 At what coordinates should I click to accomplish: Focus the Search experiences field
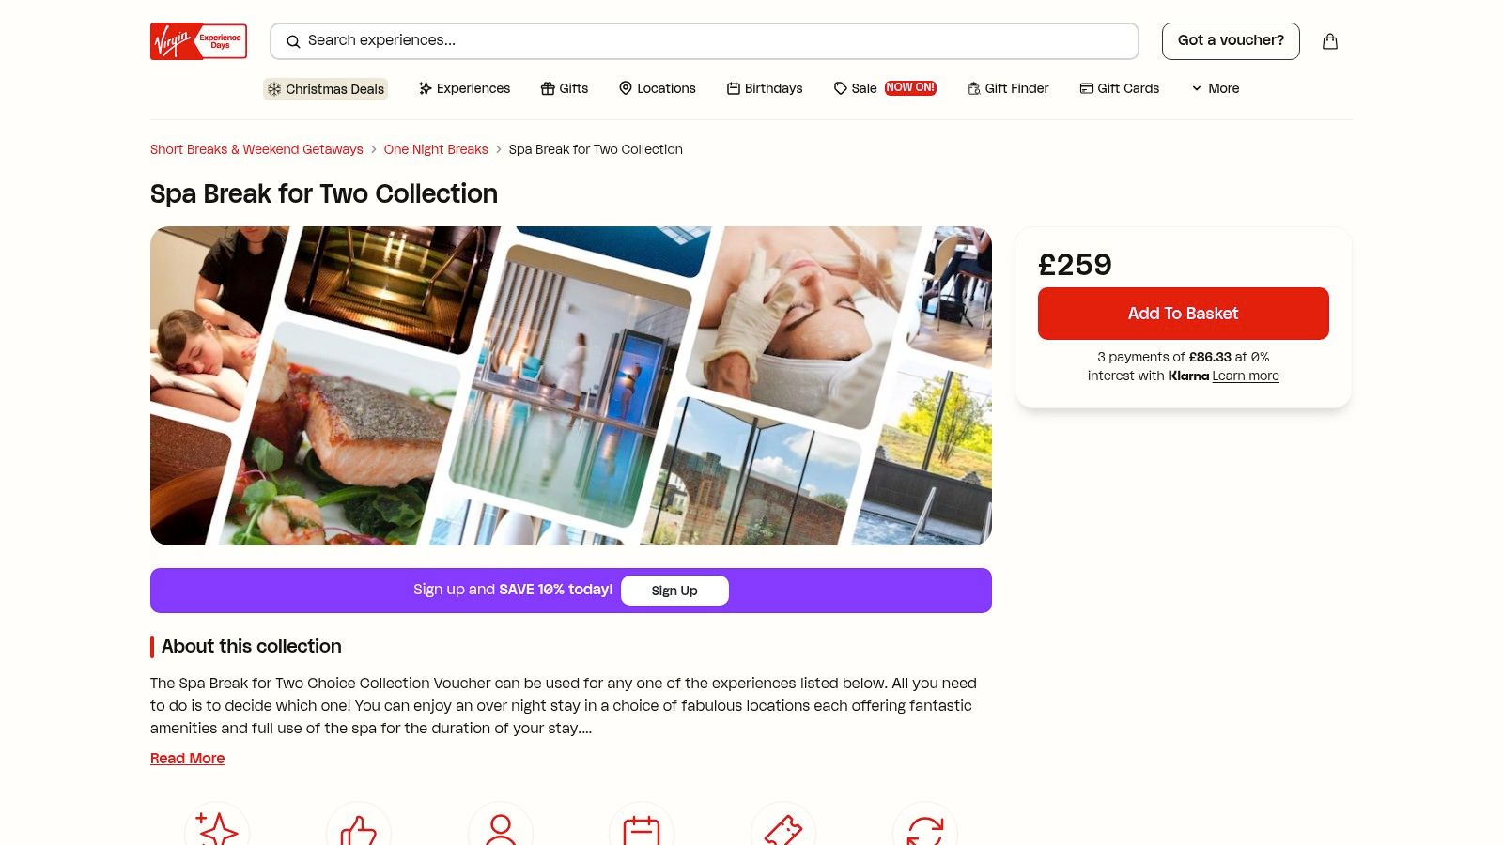705,41
